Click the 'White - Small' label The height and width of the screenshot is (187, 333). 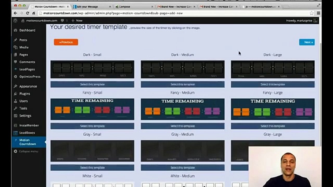92,176
